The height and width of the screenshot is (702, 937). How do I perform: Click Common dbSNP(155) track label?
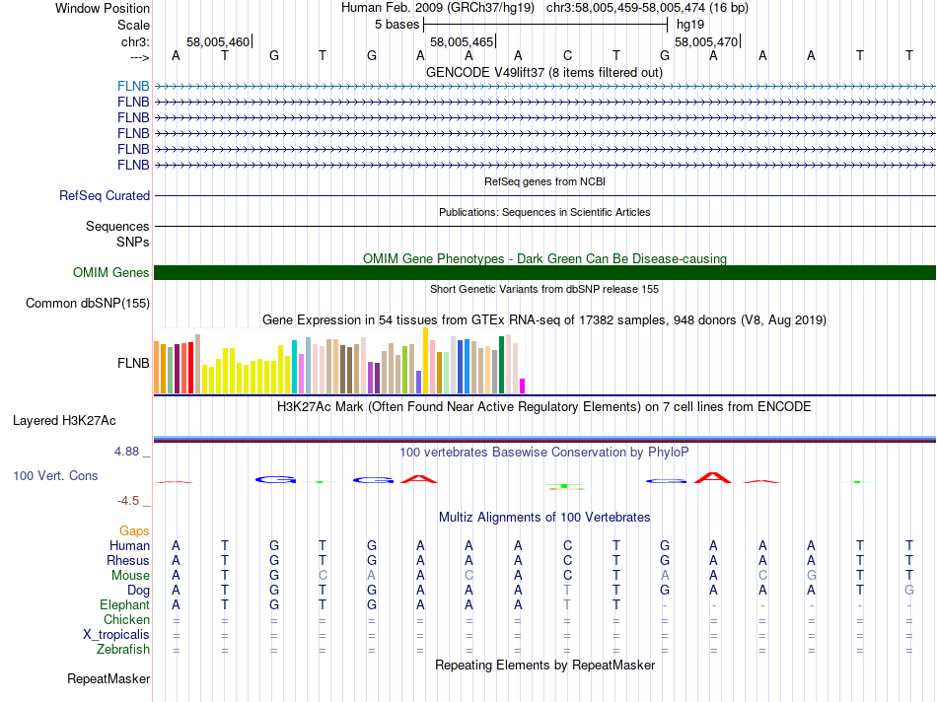click(x=88, y=303)
